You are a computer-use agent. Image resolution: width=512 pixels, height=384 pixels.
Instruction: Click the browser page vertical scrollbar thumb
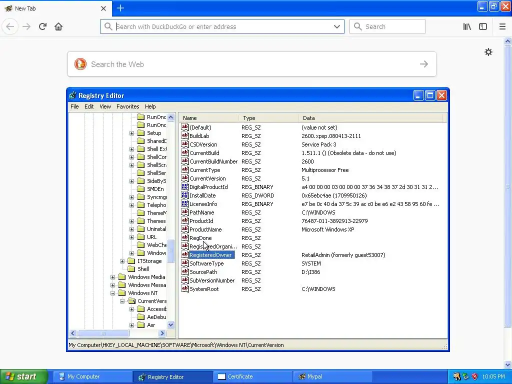[507, 186]
